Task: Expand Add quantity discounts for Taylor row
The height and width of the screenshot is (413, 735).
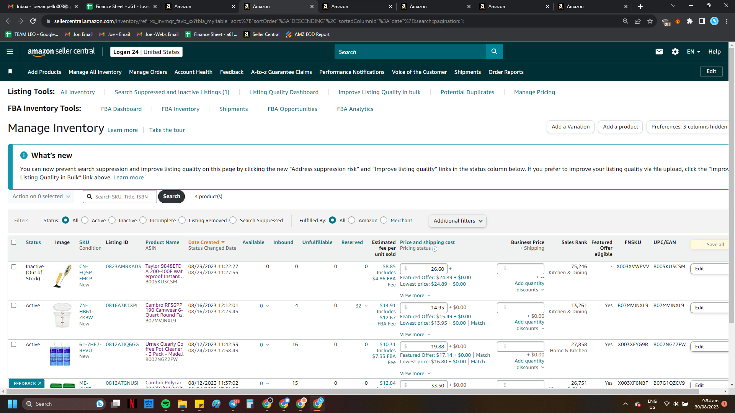Action: point(529,286)
